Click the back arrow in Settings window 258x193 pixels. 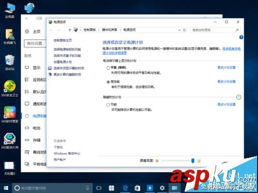[27, 18]
